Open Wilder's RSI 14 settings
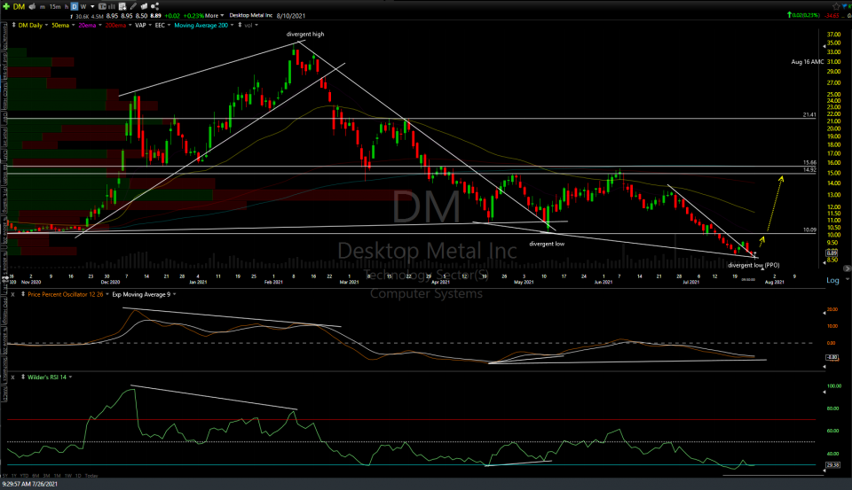 [50, 377]
